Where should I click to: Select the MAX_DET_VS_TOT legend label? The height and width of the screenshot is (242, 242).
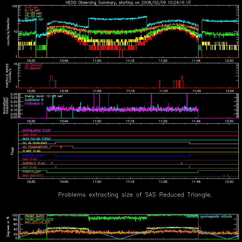click(38, 222)
